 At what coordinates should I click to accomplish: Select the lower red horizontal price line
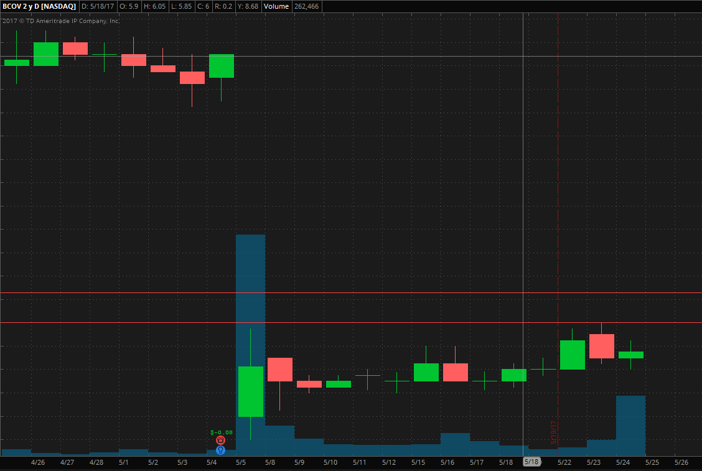pos(351,322)
